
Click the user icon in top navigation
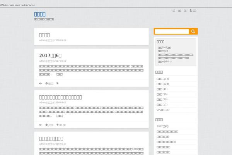click(191, 10)
